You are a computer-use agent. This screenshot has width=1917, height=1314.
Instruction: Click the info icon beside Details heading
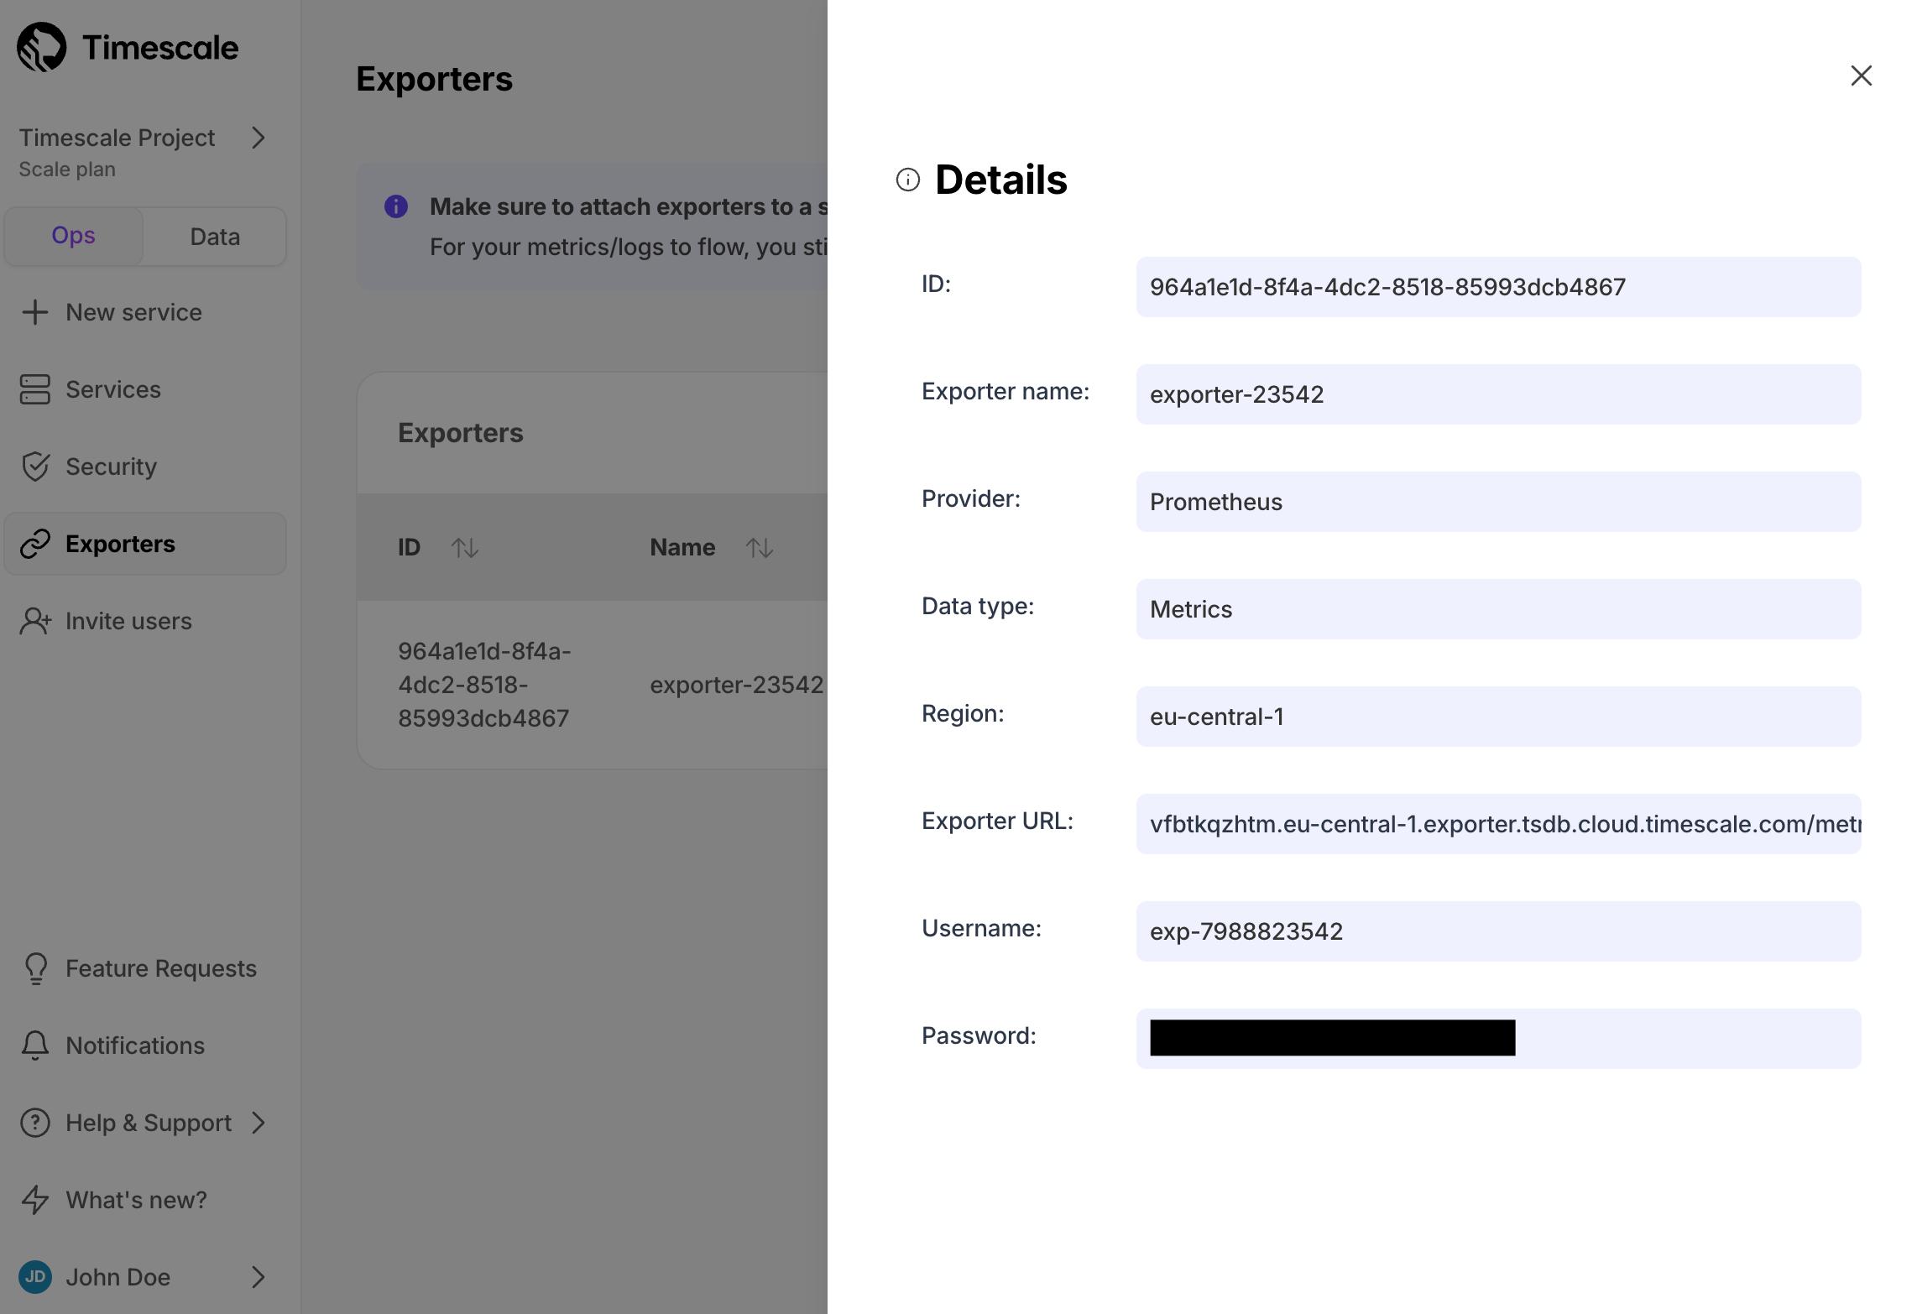point(908,180)
